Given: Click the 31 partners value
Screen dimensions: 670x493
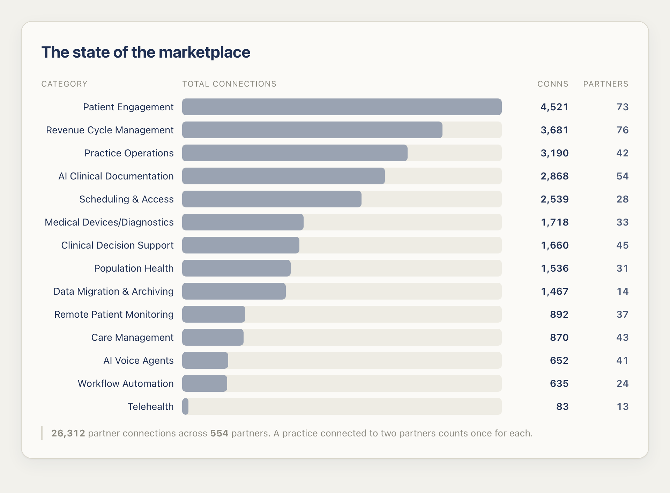Looking at the screenshot, I should (622, 268).
